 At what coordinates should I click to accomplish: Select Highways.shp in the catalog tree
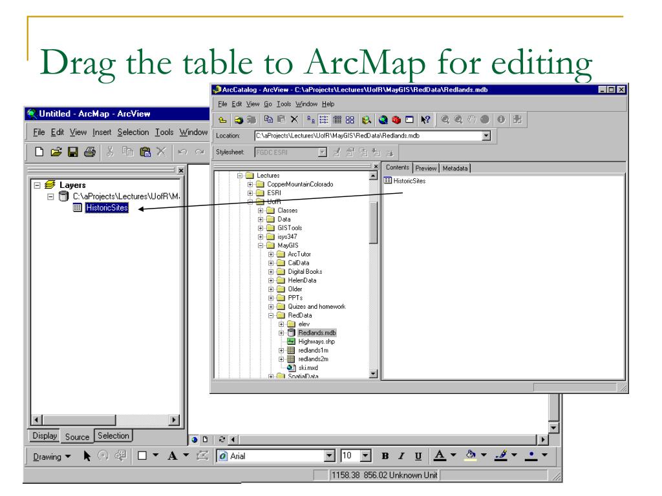click(316, 342)
